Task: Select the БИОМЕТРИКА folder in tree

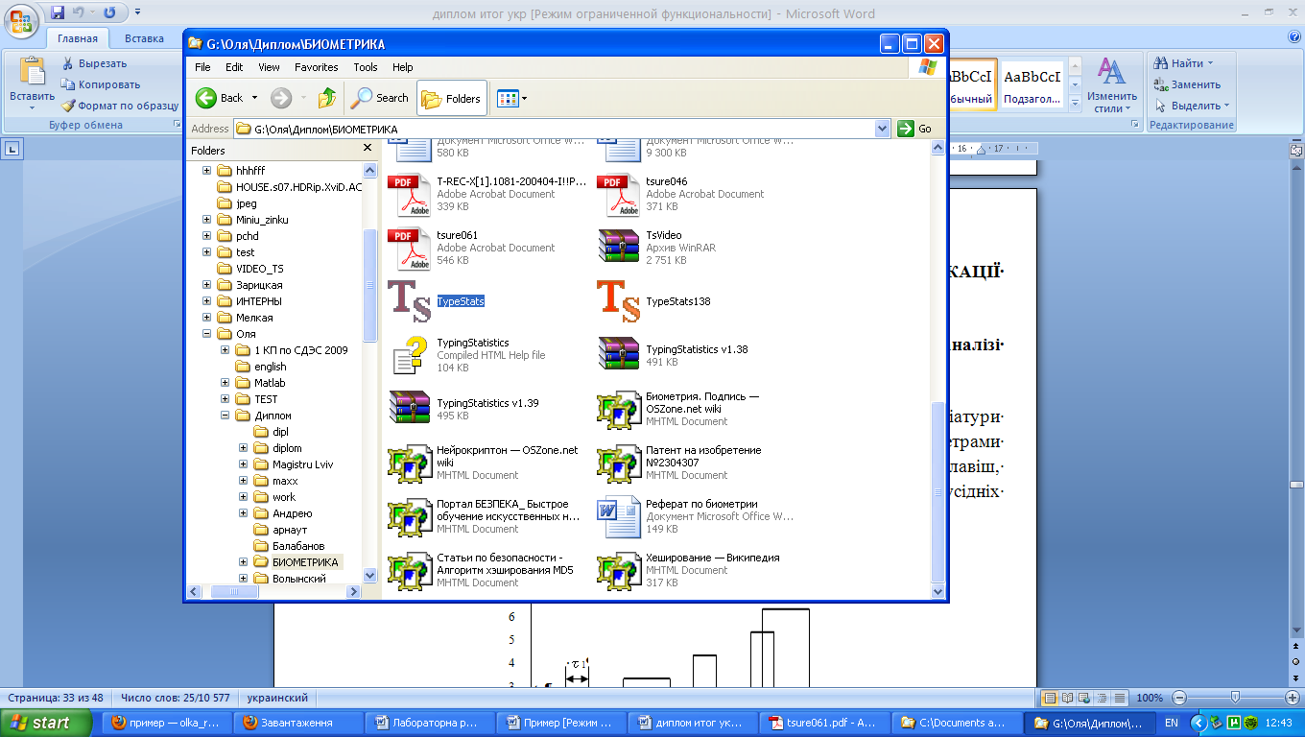Action: point(305,562)
